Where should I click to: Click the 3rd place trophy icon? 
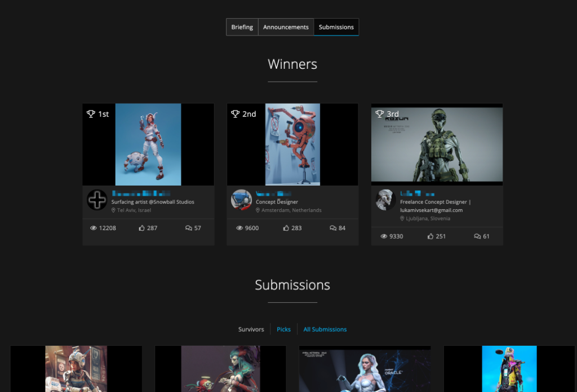pyautogui.click(x=379, y=114)
